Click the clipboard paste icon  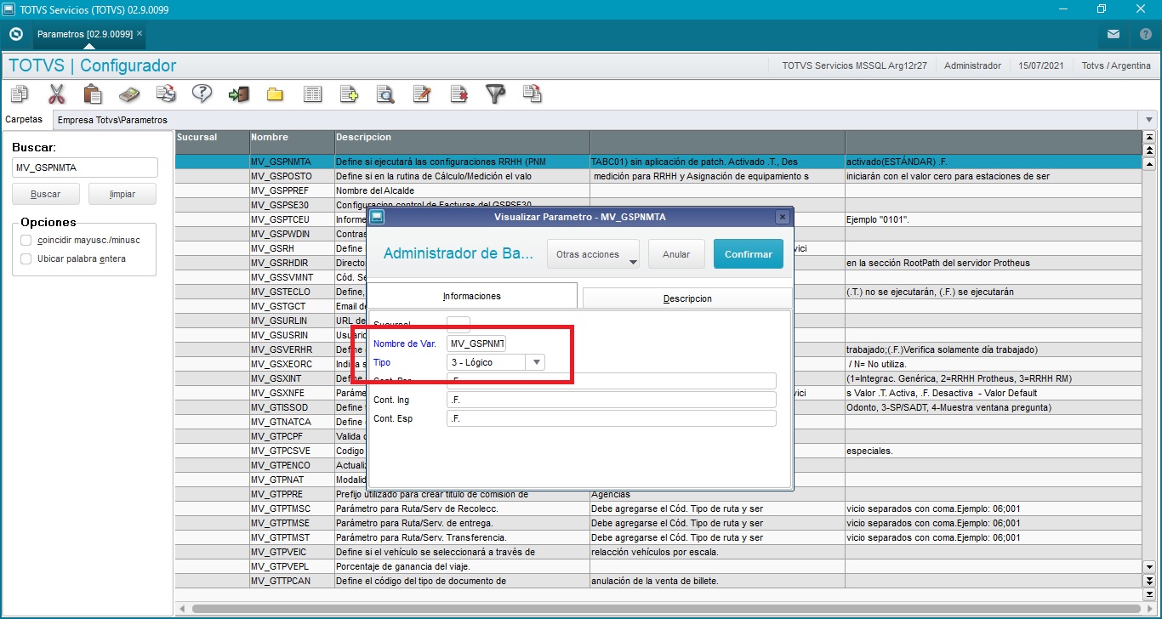click(93, 94)
